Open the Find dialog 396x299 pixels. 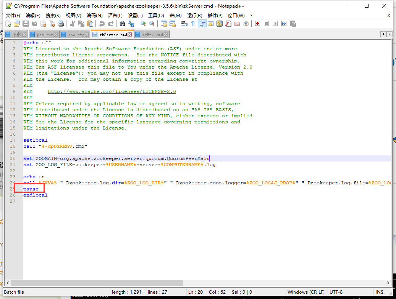[121, 24]
